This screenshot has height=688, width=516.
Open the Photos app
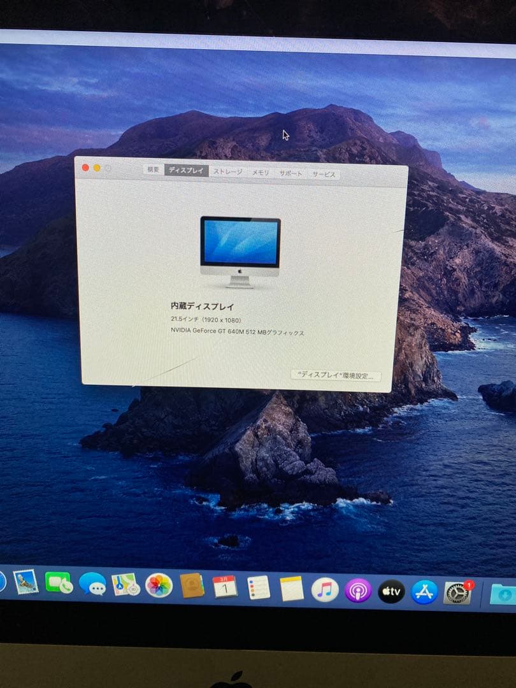click(x=158, y=585)
